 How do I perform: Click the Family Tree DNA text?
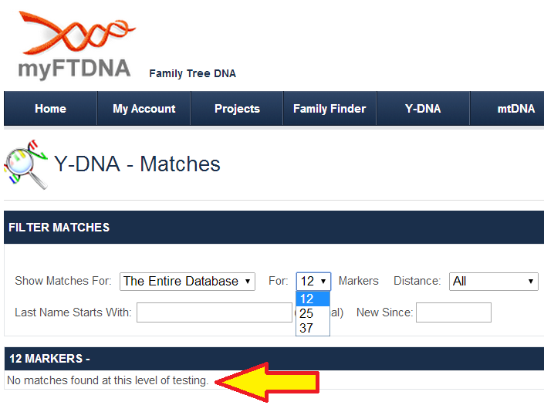[x=192, y=74]
